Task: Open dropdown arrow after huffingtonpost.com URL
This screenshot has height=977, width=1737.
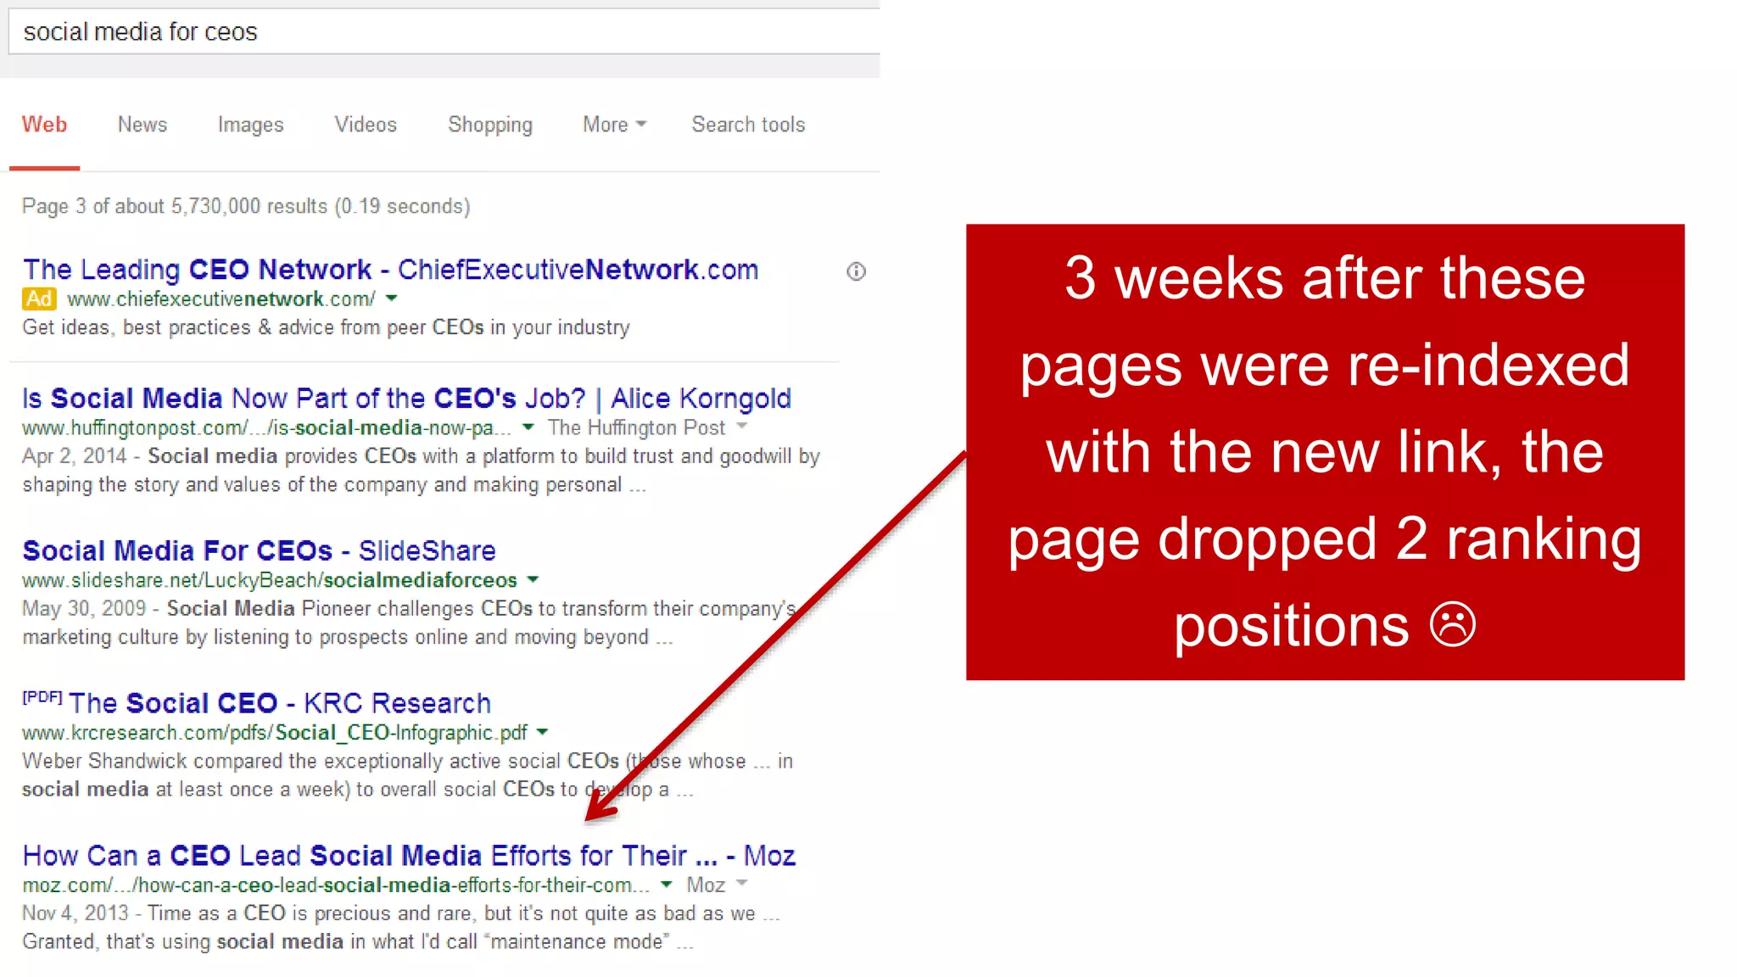Action: [x=528, y=427]
